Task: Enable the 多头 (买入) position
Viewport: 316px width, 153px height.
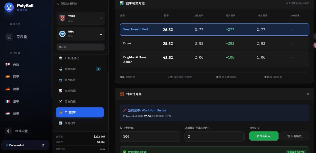Action: (264, 136)
